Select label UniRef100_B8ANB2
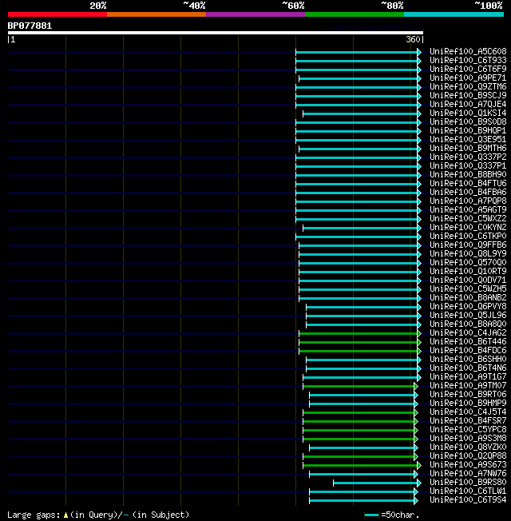The image size is (511, 521). coord(468,298)
